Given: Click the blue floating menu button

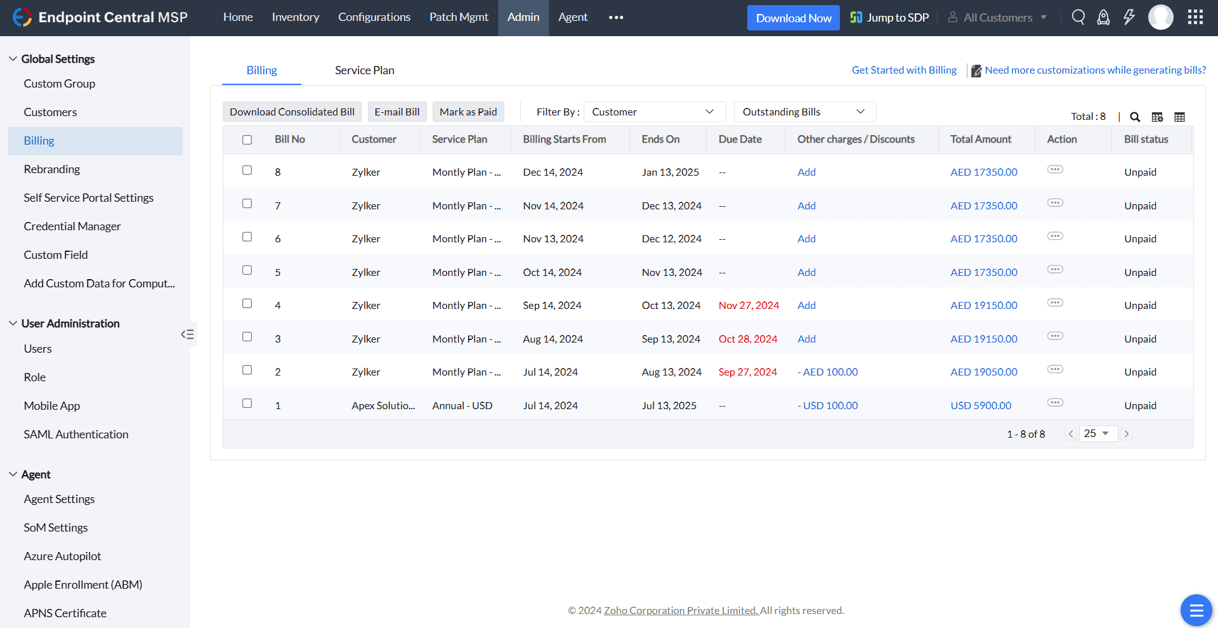Looking at the screenshot, I should (x=1196, y=610).
